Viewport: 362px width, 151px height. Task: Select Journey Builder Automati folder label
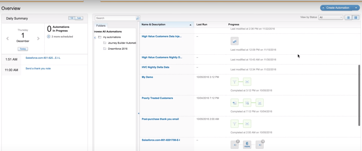[x=122, y=43]
